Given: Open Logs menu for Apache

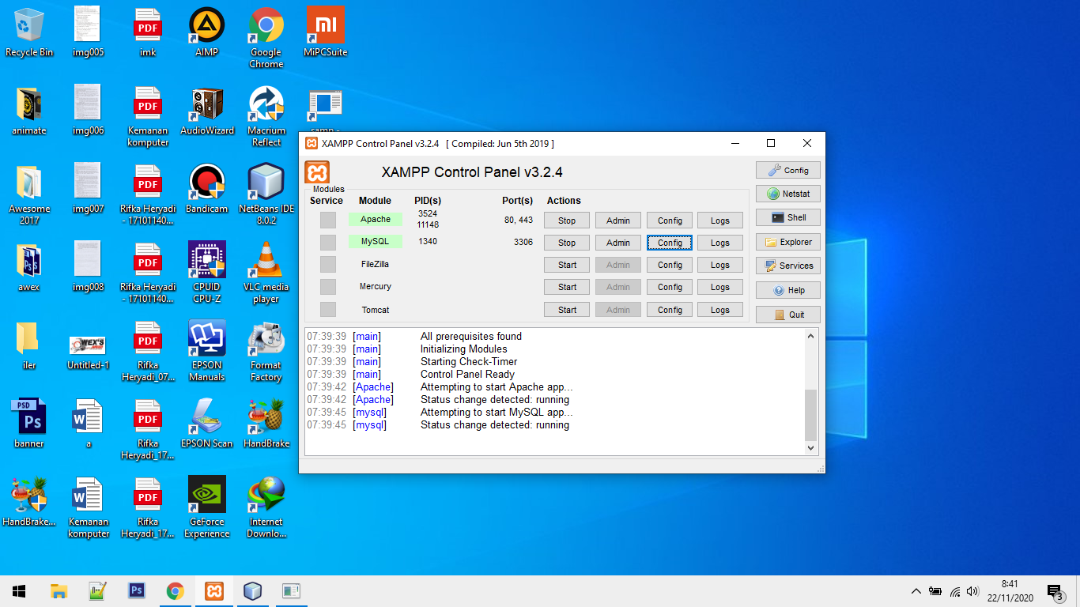Looking at the screenshot, I should point(720,221).
